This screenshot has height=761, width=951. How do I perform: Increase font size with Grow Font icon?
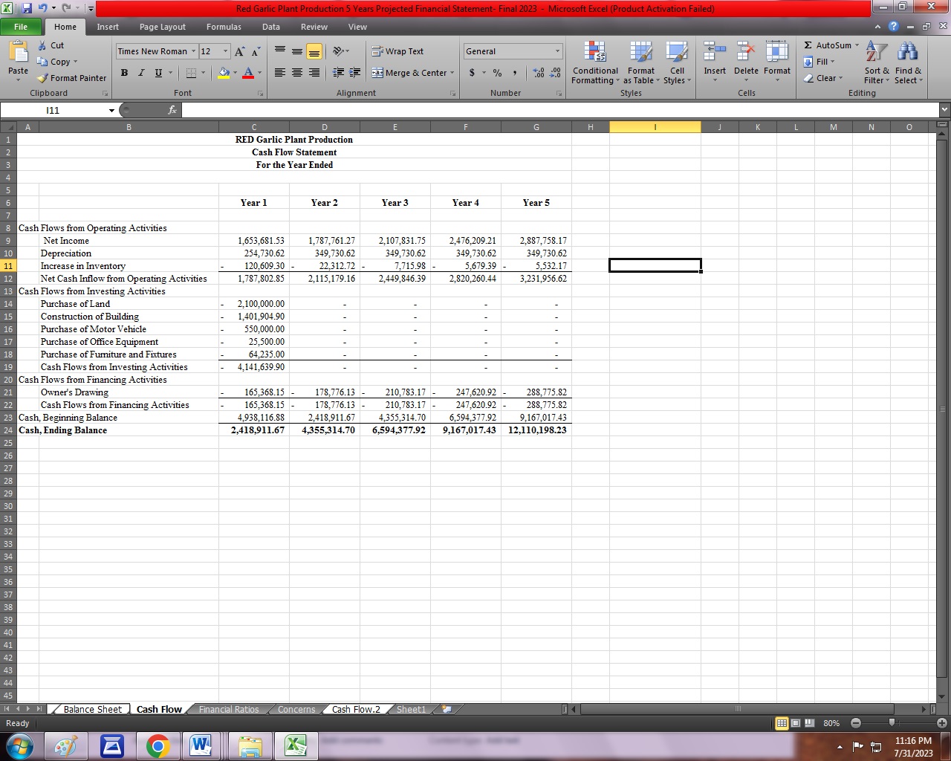coord(239,51)
